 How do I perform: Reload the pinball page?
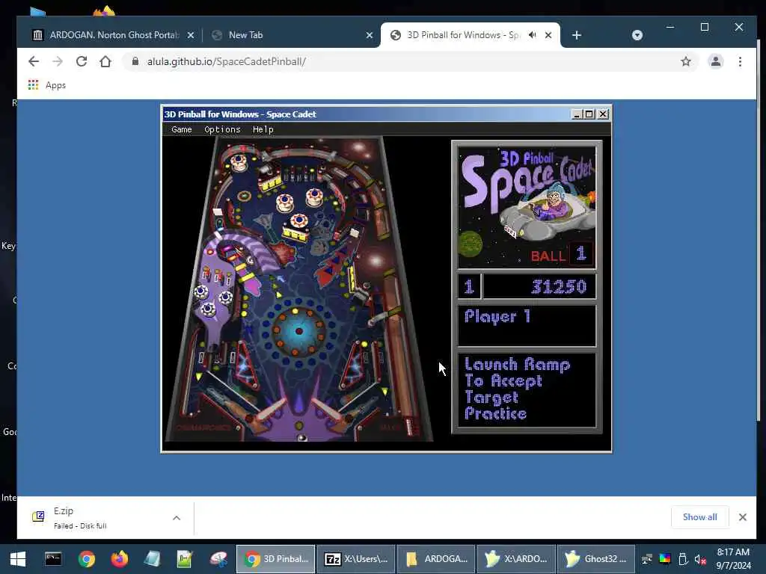[x=82, y=61]
